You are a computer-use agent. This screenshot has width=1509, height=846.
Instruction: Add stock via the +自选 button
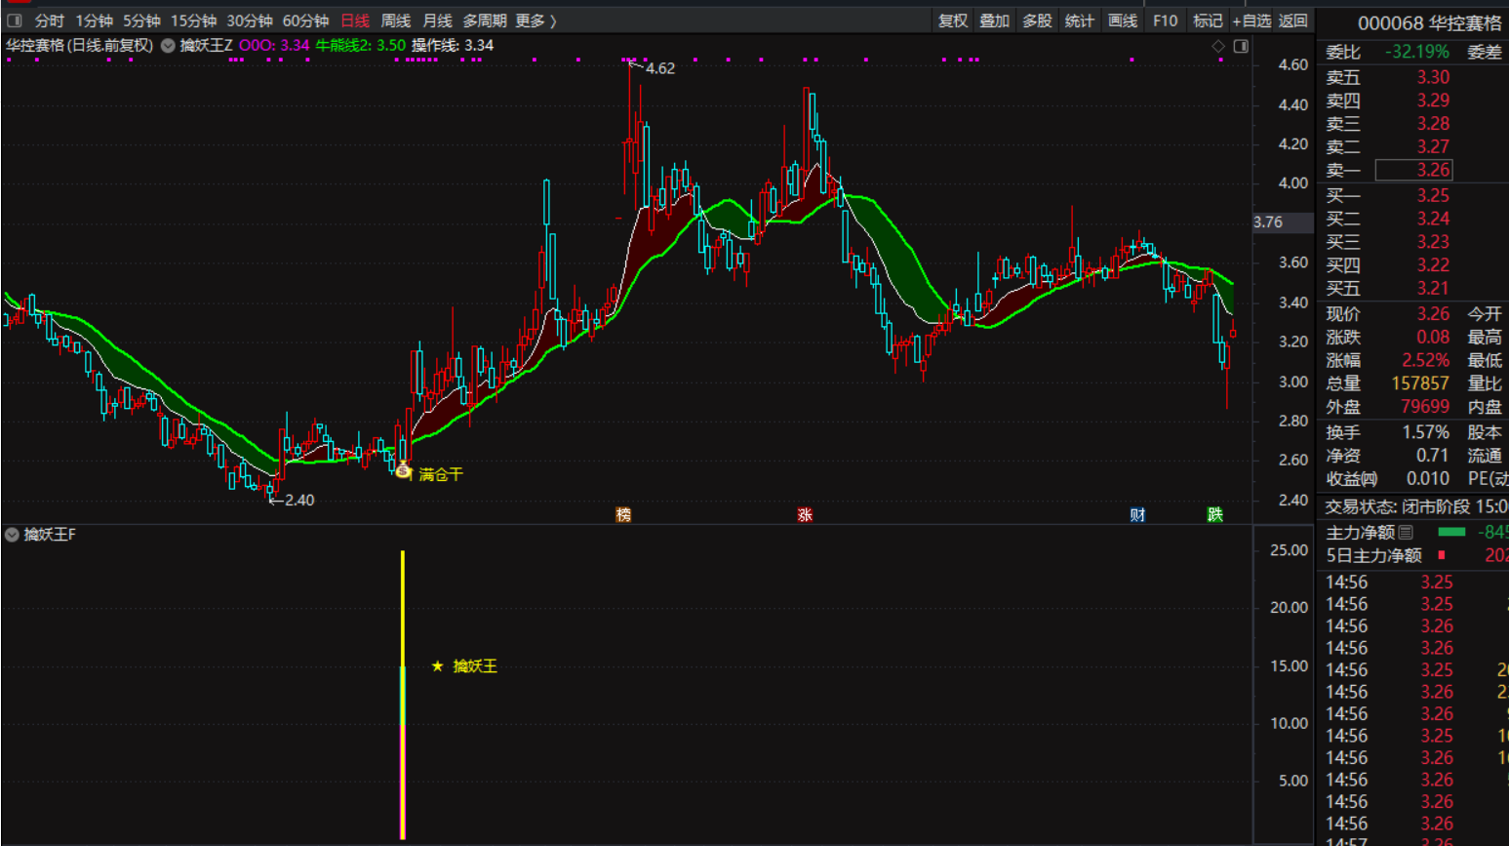pos(1251,20)
